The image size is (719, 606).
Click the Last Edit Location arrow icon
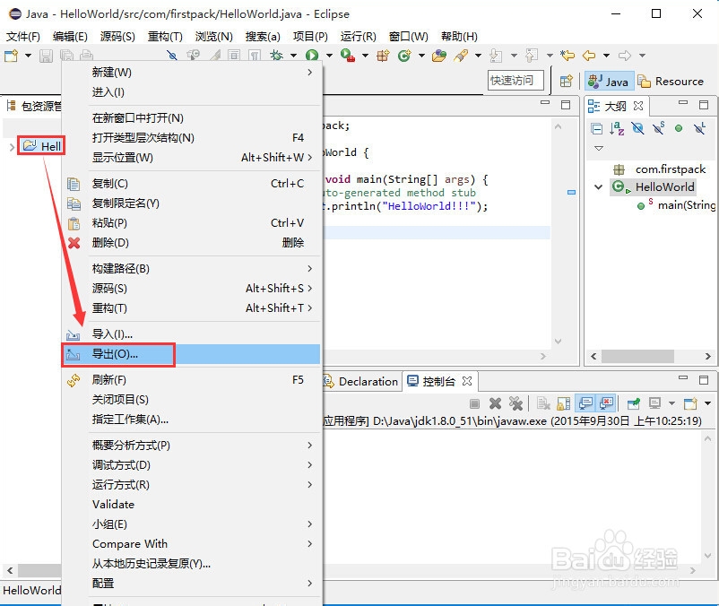coord(567,56)
